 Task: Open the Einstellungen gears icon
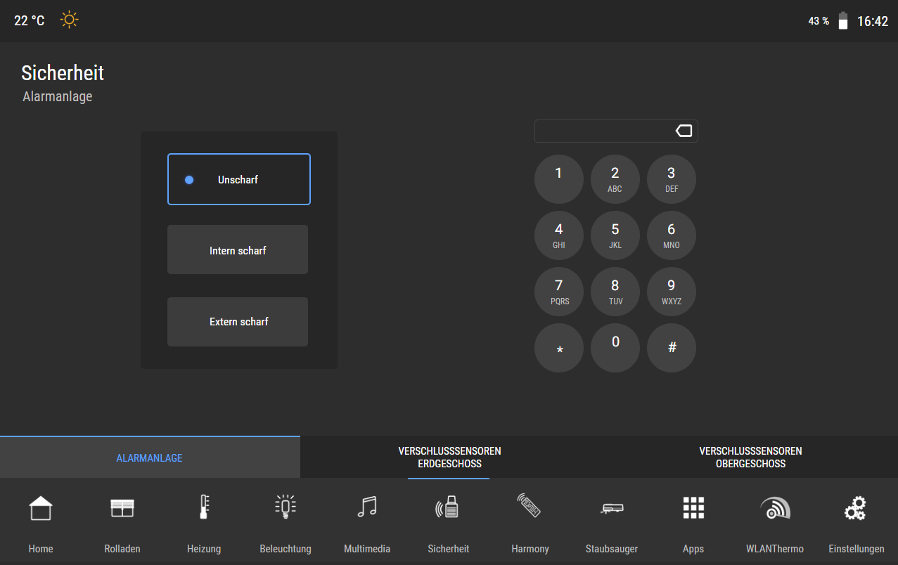856,507
